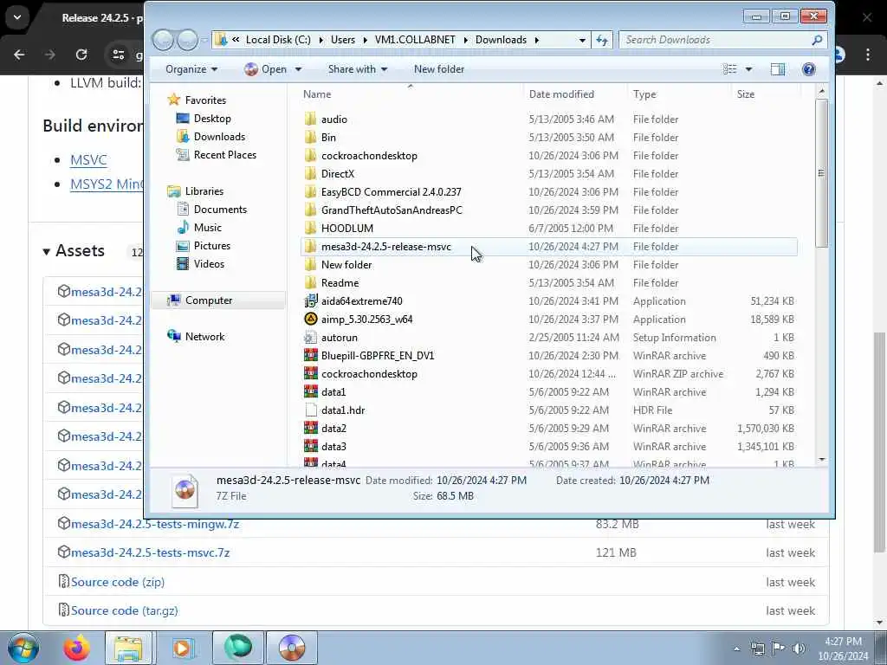887x665 pixels.
Task: Select Bluepill-GBPFRE_EN_DV1 WinRAR archive icon
Action: tap(311, 356)
